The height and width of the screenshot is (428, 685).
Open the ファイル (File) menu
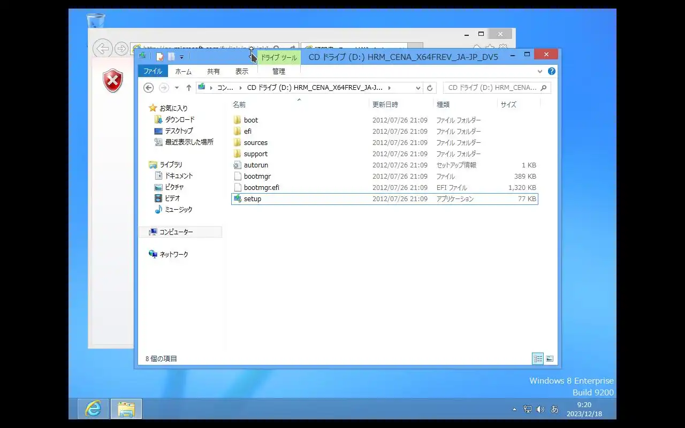[153, 71]
